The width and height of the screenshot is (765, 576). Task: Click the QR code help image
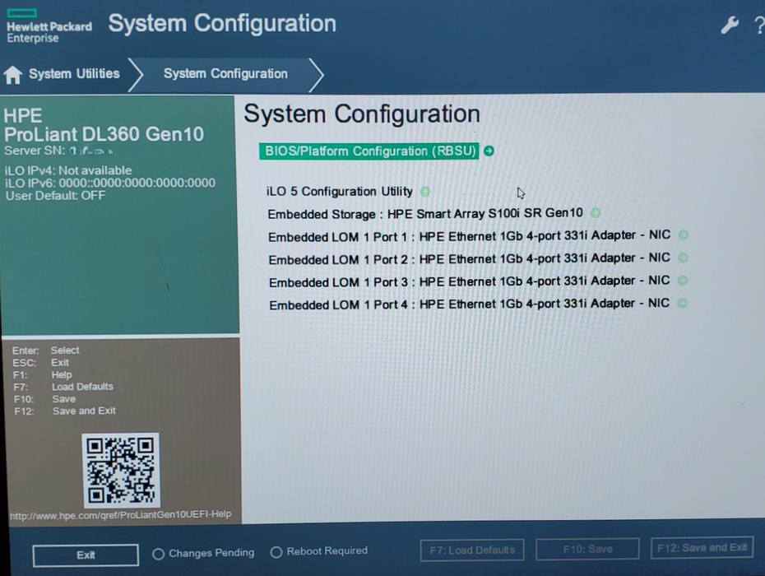pyautogui.click(x=120, y=470)
